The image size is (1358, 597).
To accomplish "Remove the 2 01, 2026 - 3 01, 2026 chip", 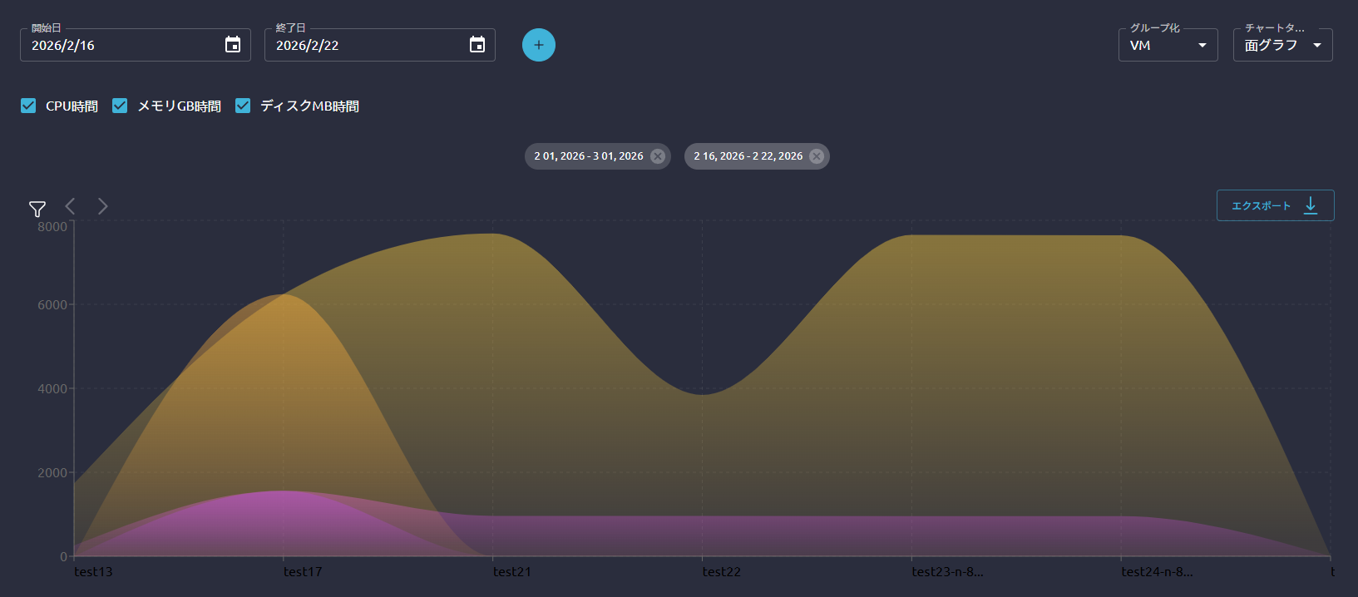I will point(658,156).
